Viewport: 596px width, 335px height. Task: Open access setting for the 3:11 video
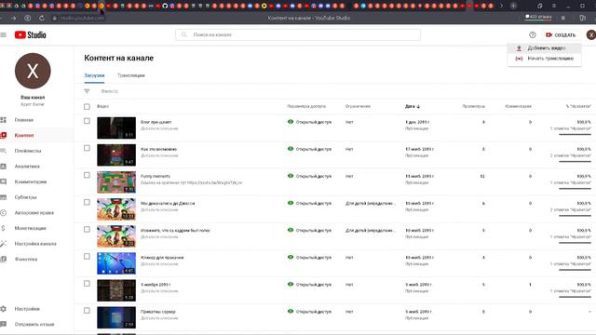(x=309, y=122)
